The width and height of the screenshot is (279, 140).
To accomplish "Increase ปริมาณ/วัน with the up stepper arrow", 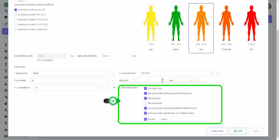I will coord(162,79).
